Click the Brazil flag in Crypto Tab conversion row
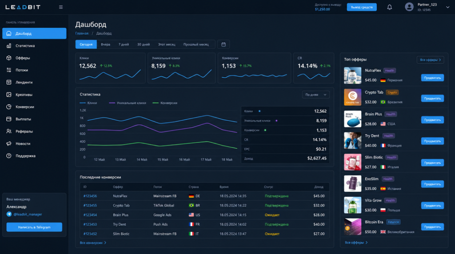This screenshot has height=254, width=455. coord(191,205)
